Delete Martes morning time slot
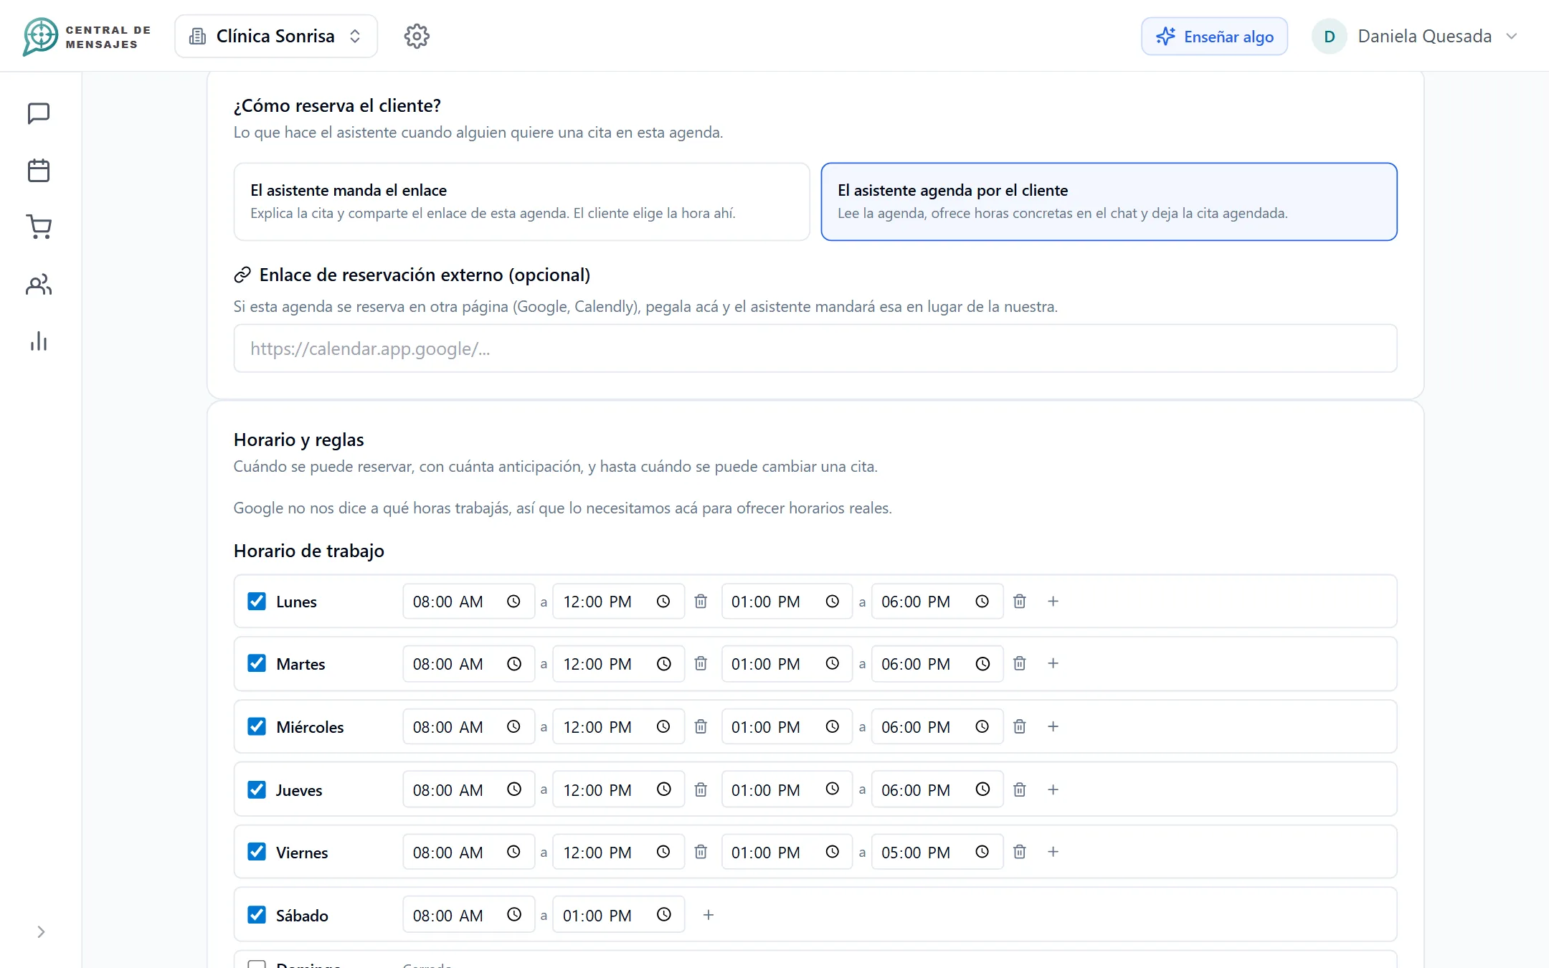 click(701, 663)
